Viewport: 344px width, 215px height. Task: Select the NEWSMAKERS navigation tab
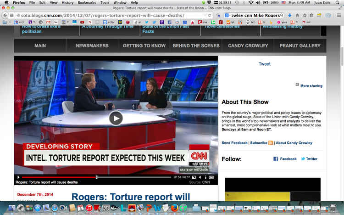pos(92,46)
